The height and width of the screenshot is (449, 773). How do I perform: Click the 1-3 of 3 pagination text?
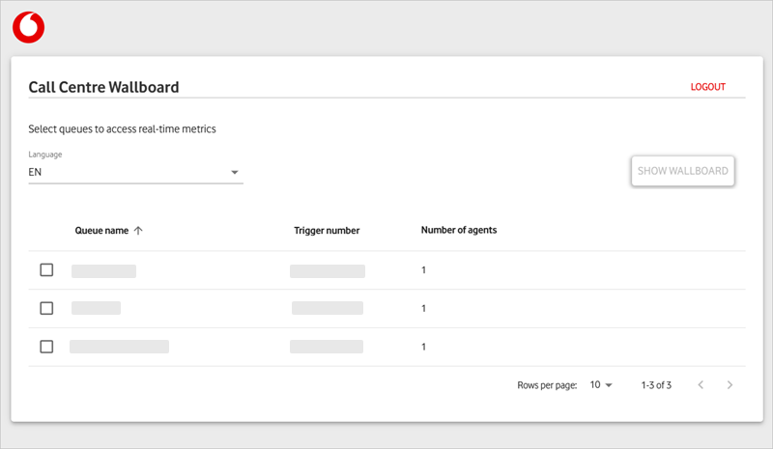(x=656, y=384)
